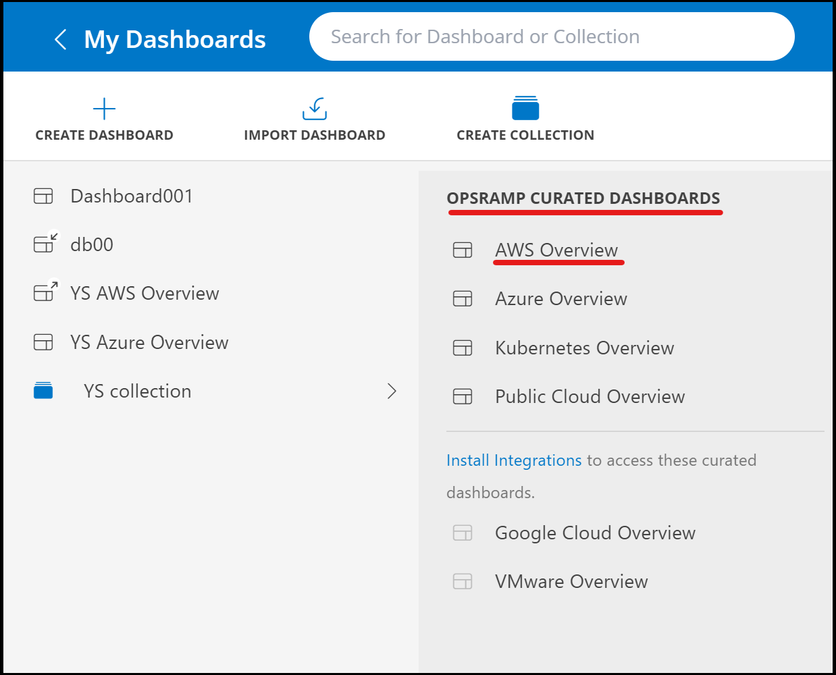The height and width of the screenshot is (675, 836).
Task: Click the dashboard icon next to Dashboard001
Action: tap(43, 196)
